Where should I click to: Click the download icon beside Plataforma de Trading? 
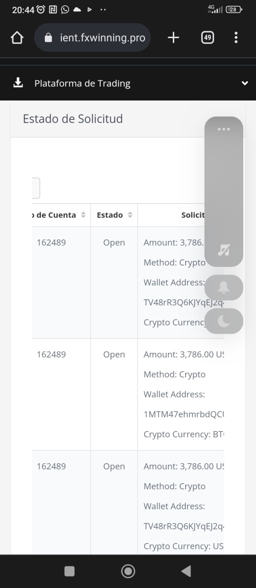18,83
